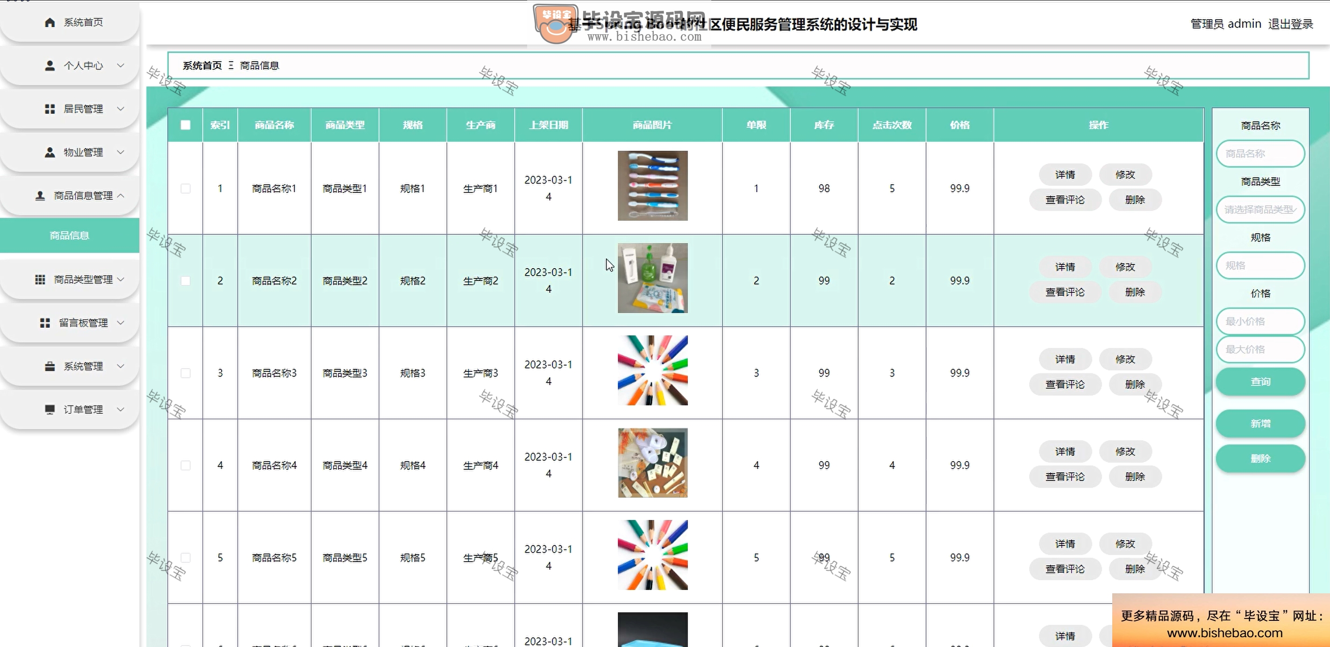
Task: Expand the 个人中心 menu chevron
Action: point(120,65)
